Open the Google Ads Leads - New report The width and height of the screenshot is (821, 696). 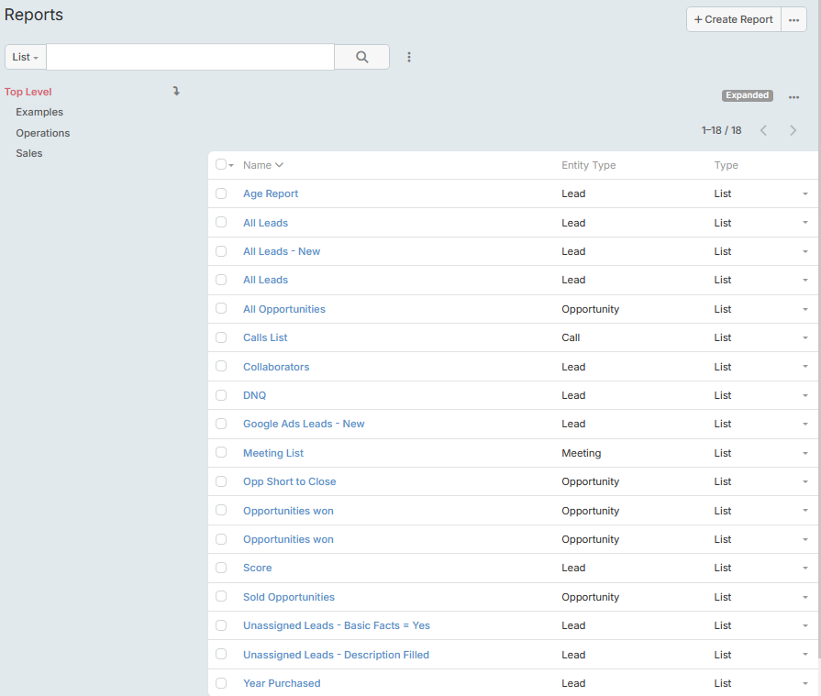tap(304, 424)
